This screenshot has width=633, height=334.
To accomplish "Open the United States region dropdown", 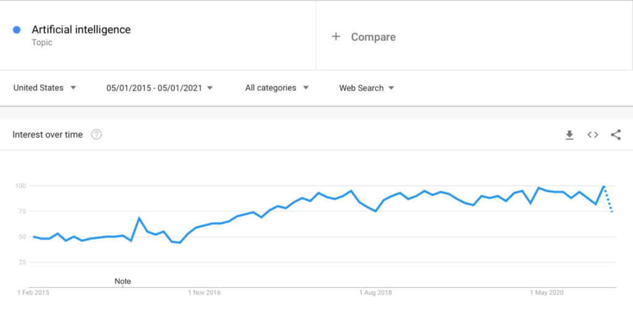I will pos(45,88).
